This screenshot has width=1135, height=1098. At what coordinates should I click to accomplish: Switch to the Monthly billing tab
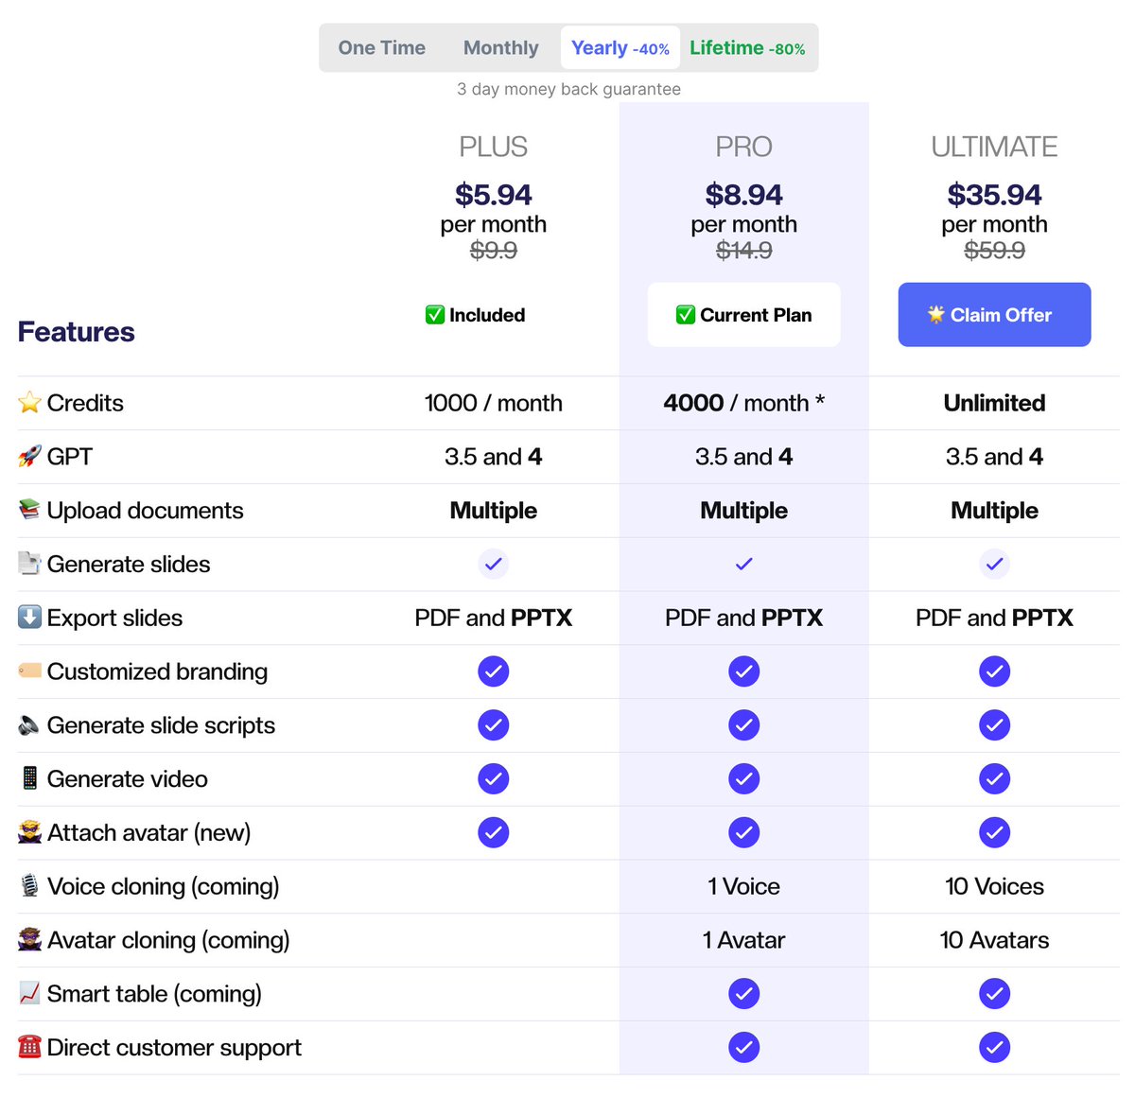(x=500, y=47)
